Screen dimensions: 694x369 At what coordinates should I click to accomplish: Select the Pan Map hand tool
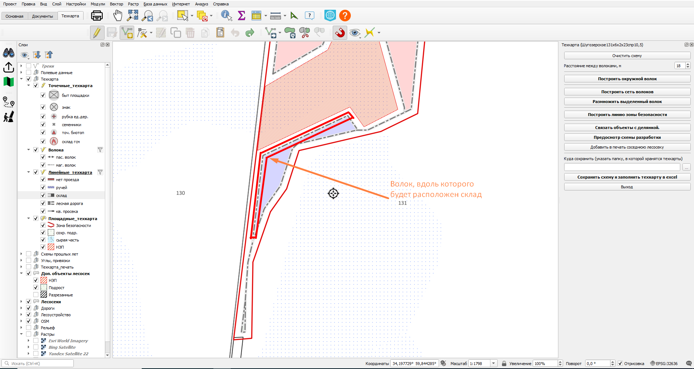point(118,16)
